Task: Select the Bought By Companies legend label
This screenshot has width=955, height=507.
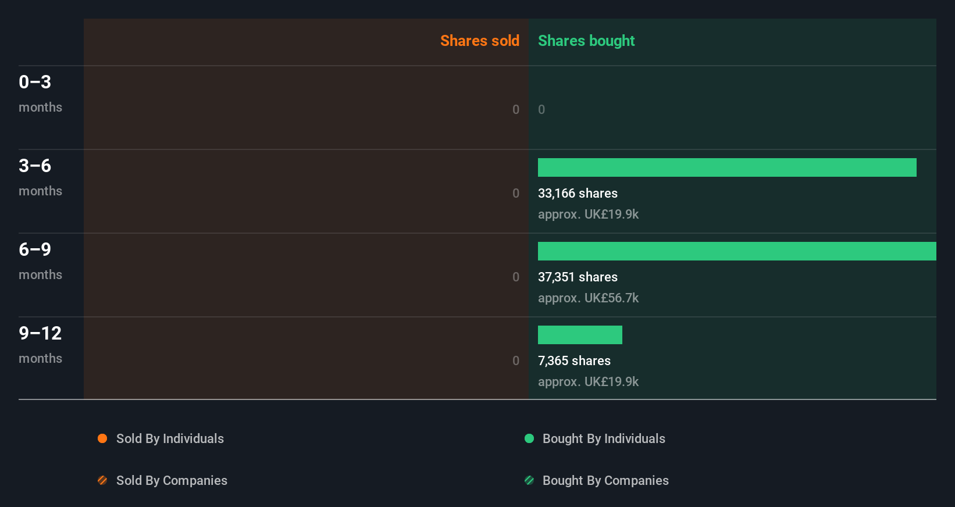Action: coord(605,481)
